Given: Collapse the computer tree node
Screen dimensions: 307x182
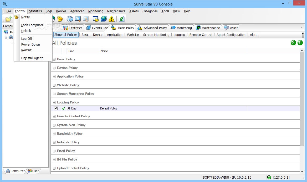Looking at the screenshot, I should pyautogui.click(x=6, y=37).
